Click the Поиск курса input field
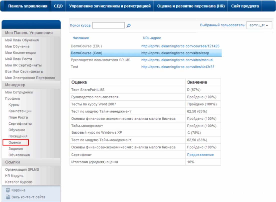 pos(108,25)
